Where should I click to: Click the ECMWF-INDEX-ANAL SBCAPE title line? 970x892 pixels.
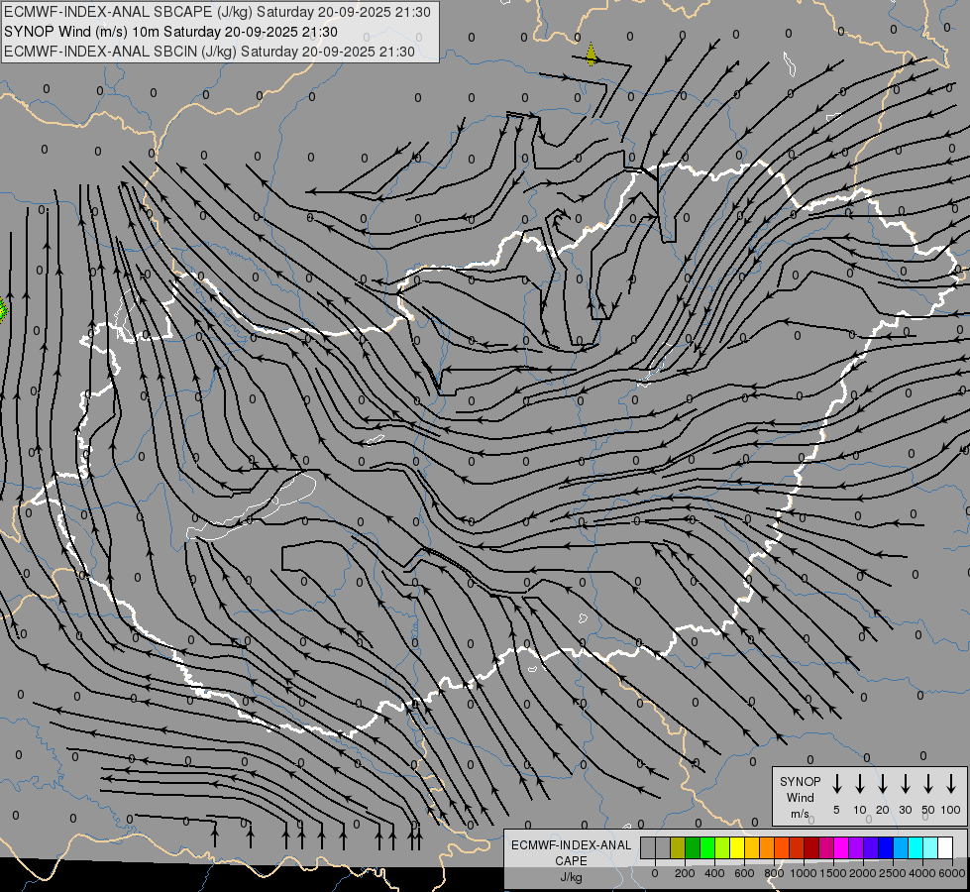click(217, 12)
